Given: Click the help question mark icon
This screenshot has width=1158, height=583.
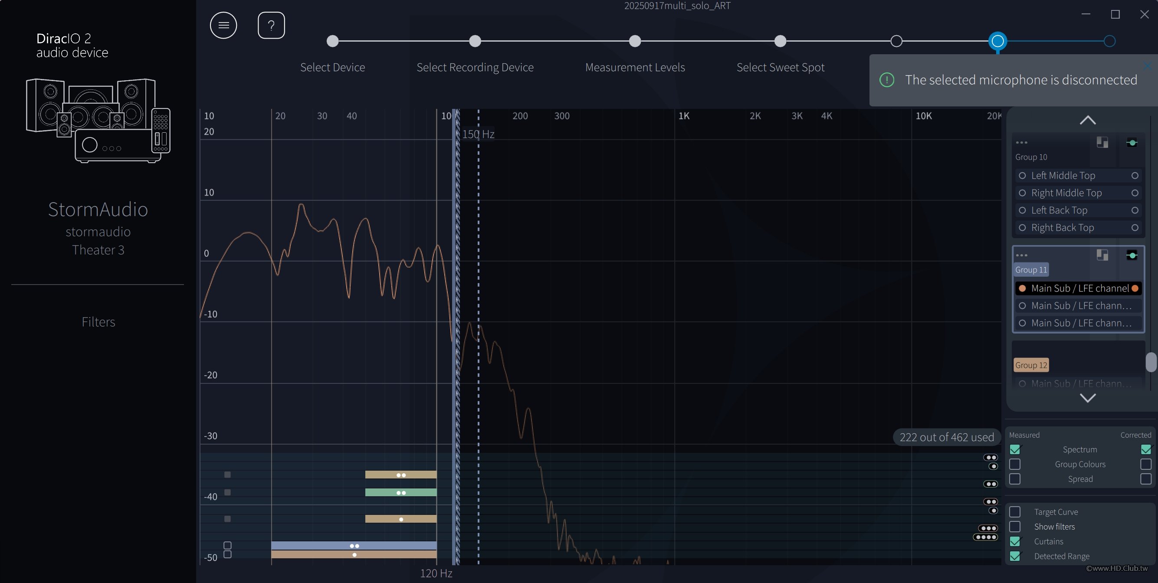Looking at the screenshot, I should (x=271, y=25).
